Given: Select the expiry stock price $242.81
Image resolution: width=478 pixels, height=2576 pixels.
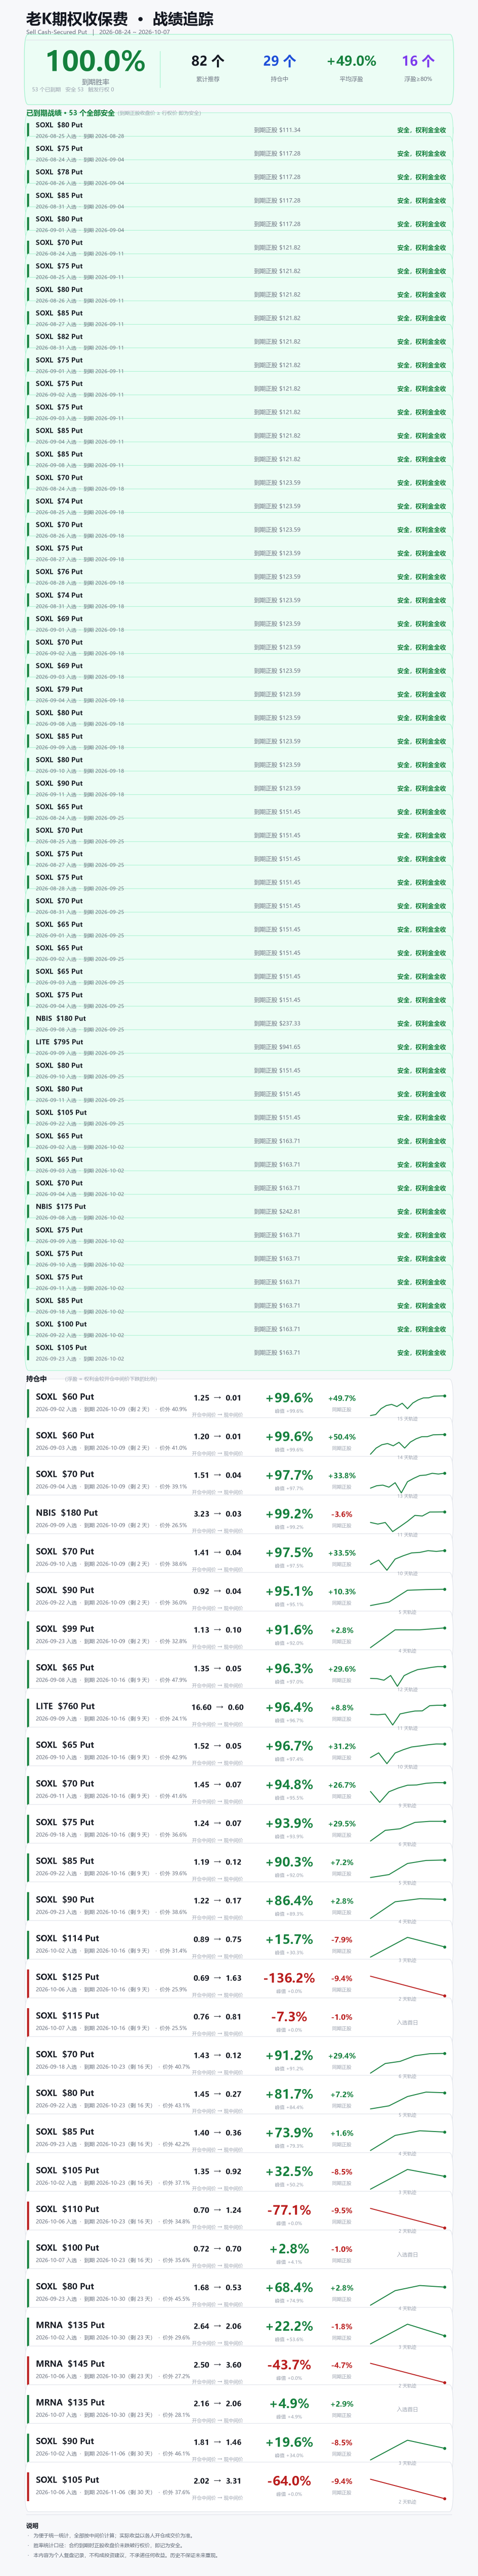Looking at the screenshot, I should point(277,1212).
